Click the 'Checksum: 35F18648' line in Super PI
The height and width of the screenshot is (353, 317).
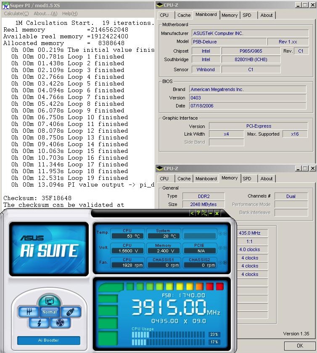pos(37,198)
